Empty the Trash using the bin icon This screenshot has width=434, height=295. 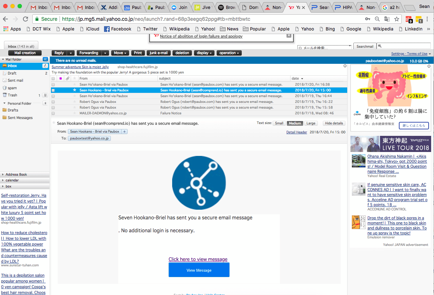pyautogui.click(x=45, y=95)
